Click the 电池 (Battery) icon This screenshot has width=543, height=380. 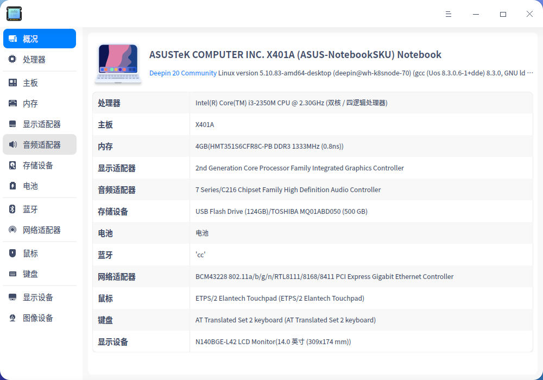click(12, 186)
